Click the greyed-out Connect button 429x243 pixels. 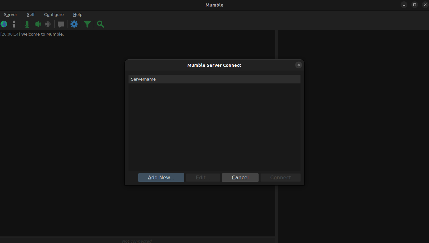280,177
